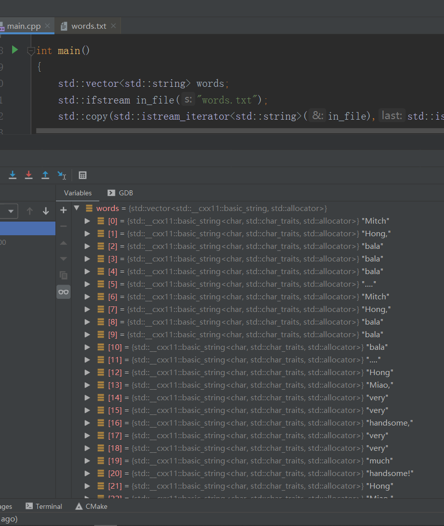Click the blue Step Into debugger icon
444x526 pixels.
13,175
